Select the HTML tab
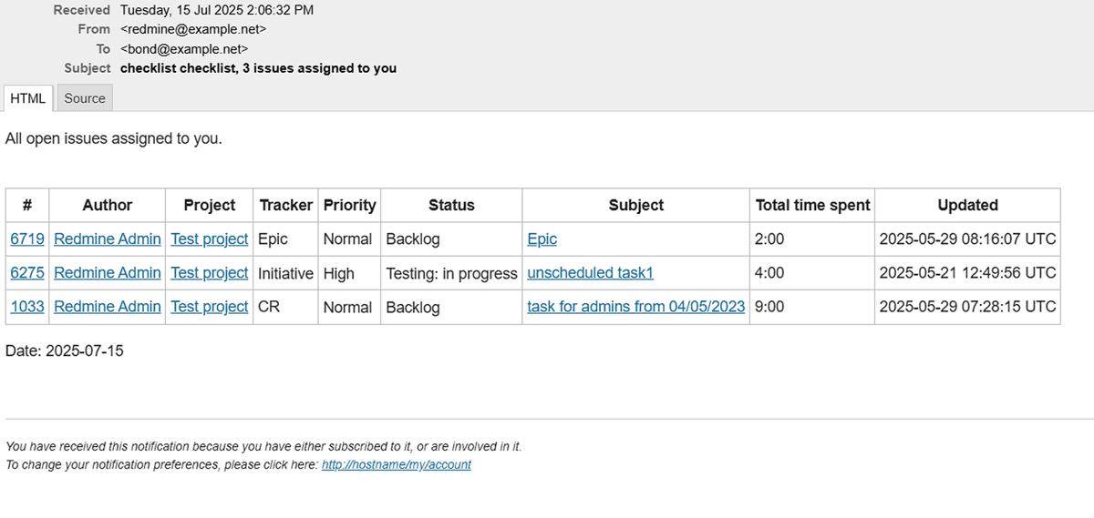Screen dimensions: 1094x518 pos(28,98)
